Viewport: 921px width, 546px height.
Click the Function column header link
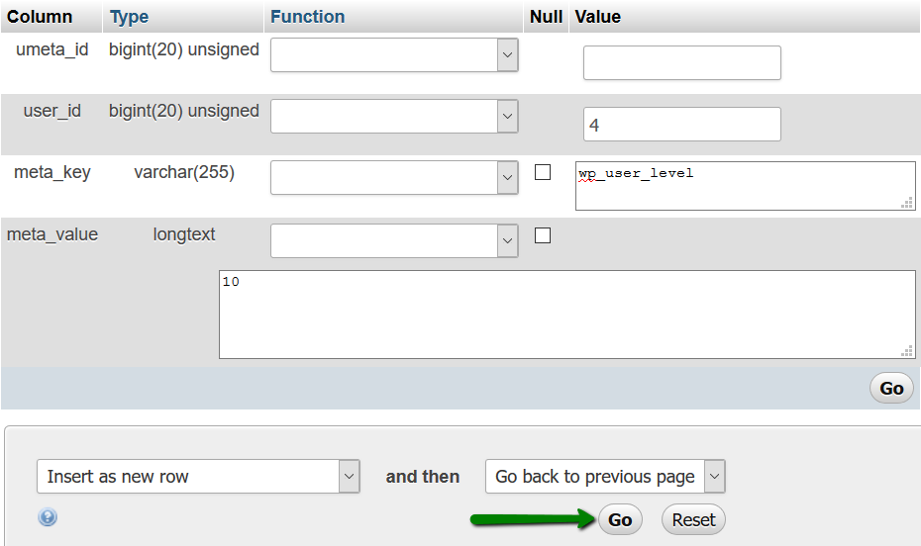click(307, 17)
